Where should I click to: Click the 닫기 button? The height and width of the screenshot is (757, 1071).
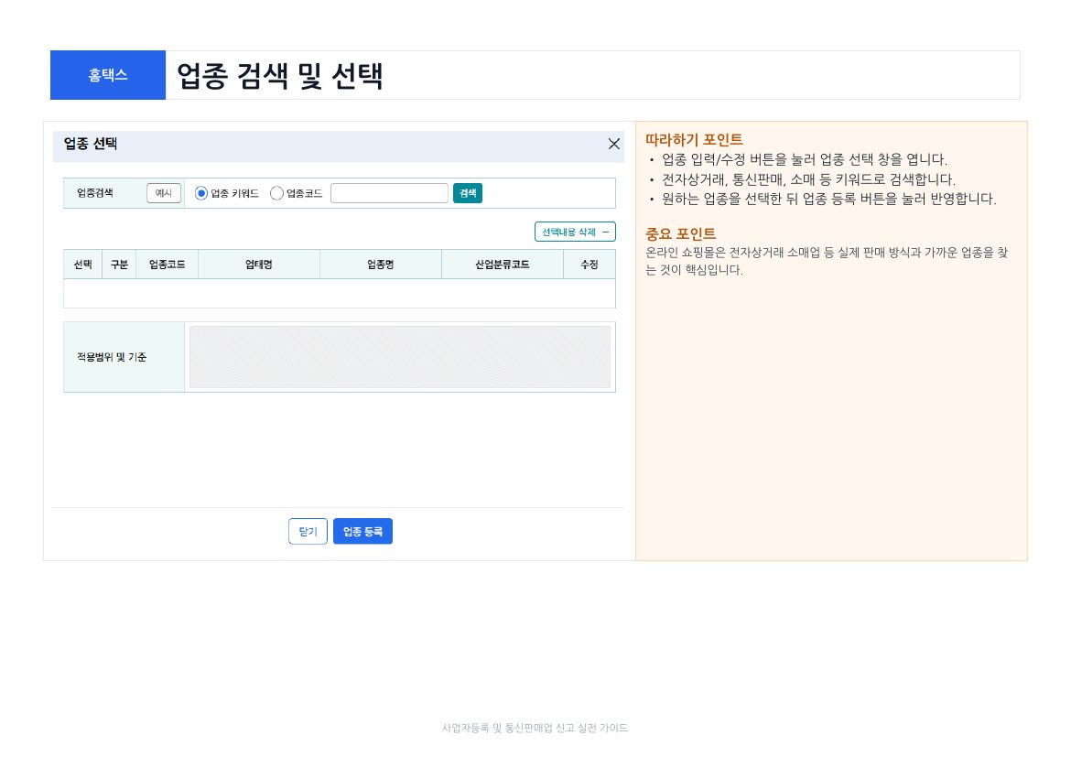click(308, 532)
